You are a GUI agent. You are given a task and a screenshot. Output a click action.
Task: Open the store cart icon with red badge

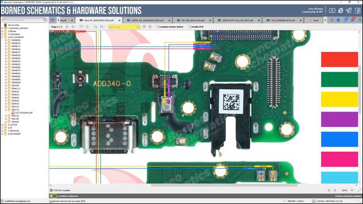[353, 20]
